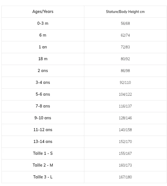Select the 6 m age cell

(43, 35)
